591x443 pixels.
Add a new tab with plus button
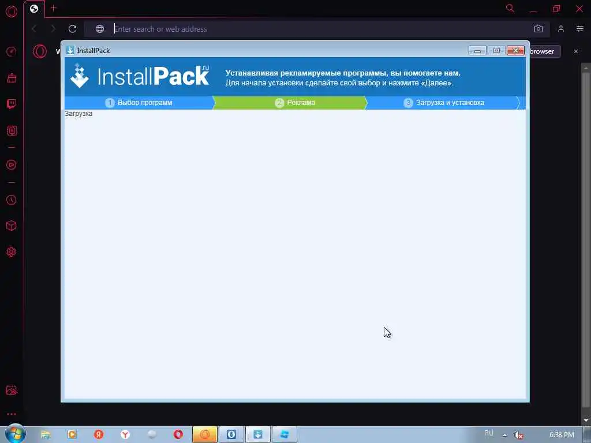point(53,8)
